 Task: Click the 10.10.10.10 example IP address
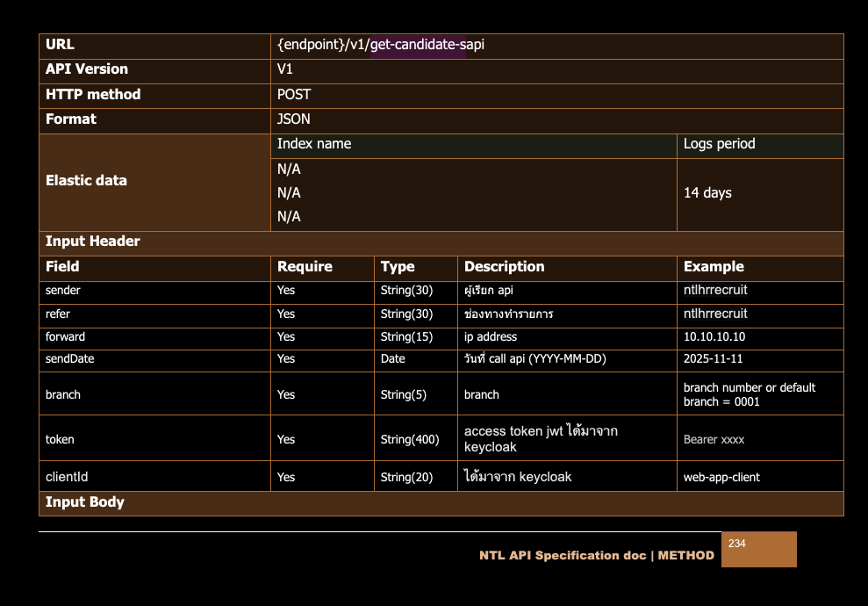(714, 337)
